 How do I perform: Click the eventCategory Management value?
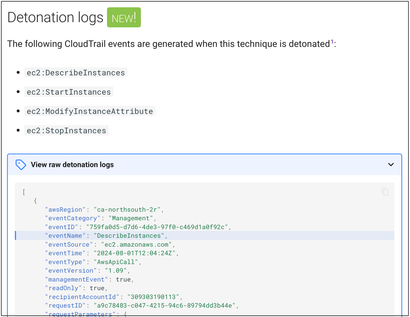pos(131,218)
